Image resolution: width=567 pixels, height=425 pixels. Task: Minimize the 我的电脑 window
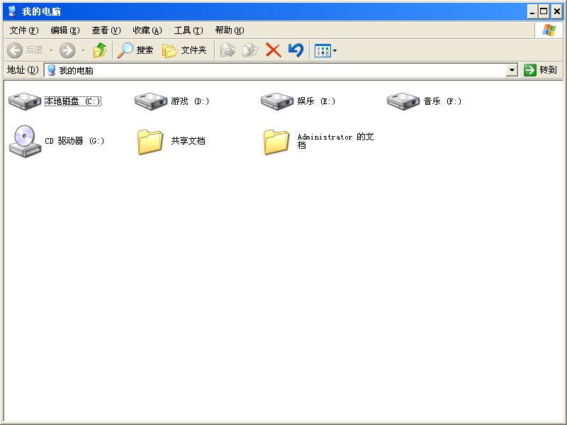[532, 12]
